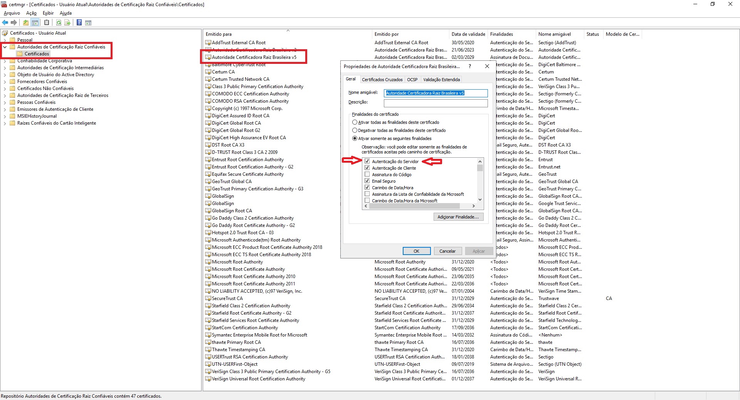Click certificate icon for UTN-USERFirst-Object

tap(208, 364)
